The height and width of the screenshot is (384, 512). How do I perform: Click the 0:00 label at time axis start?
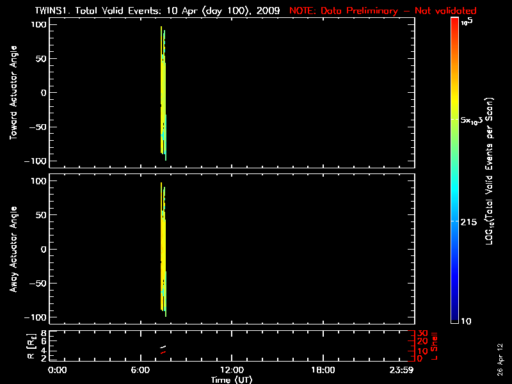point(58,371)
